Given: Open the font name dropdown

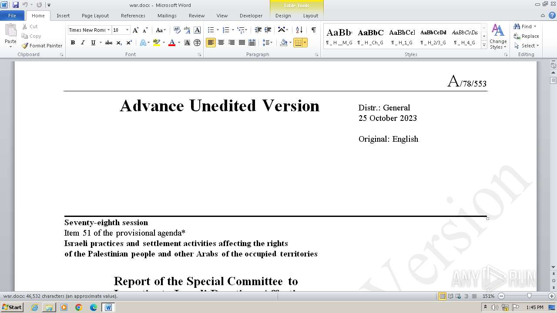Looking at the screenshot, I should pyautogui.click(x=108, y=30).
